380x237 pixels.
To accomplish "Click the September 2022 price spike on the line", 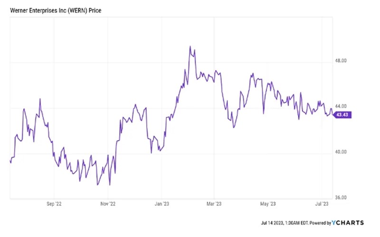I will [x=40, y=99].
